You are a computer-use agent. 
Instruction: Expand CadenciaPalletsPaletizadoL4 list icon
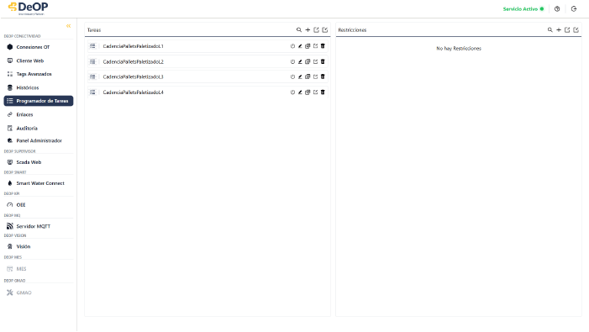[92, 92]
